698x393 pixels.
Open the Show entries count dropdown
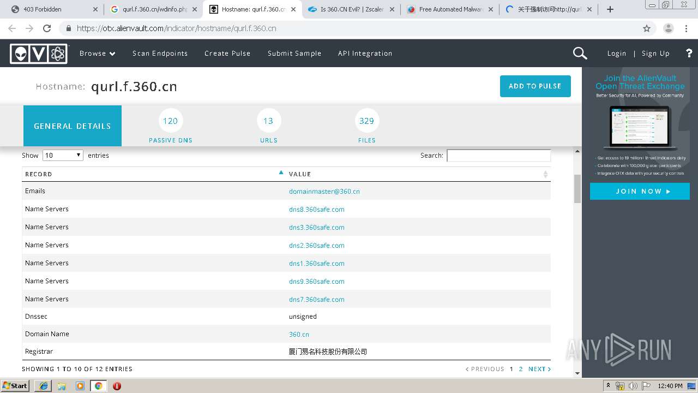[x=63, y=156]
